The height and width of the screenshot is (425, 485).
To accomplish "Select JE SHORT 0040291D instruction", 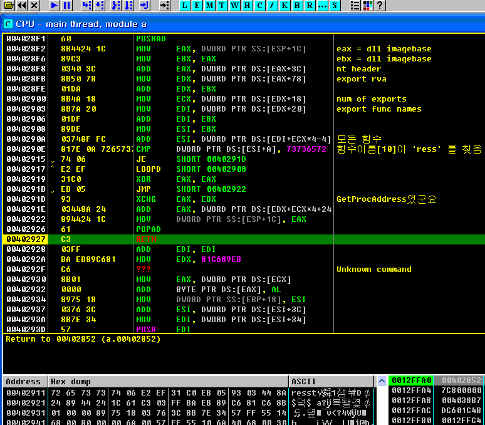I will 191,159.
